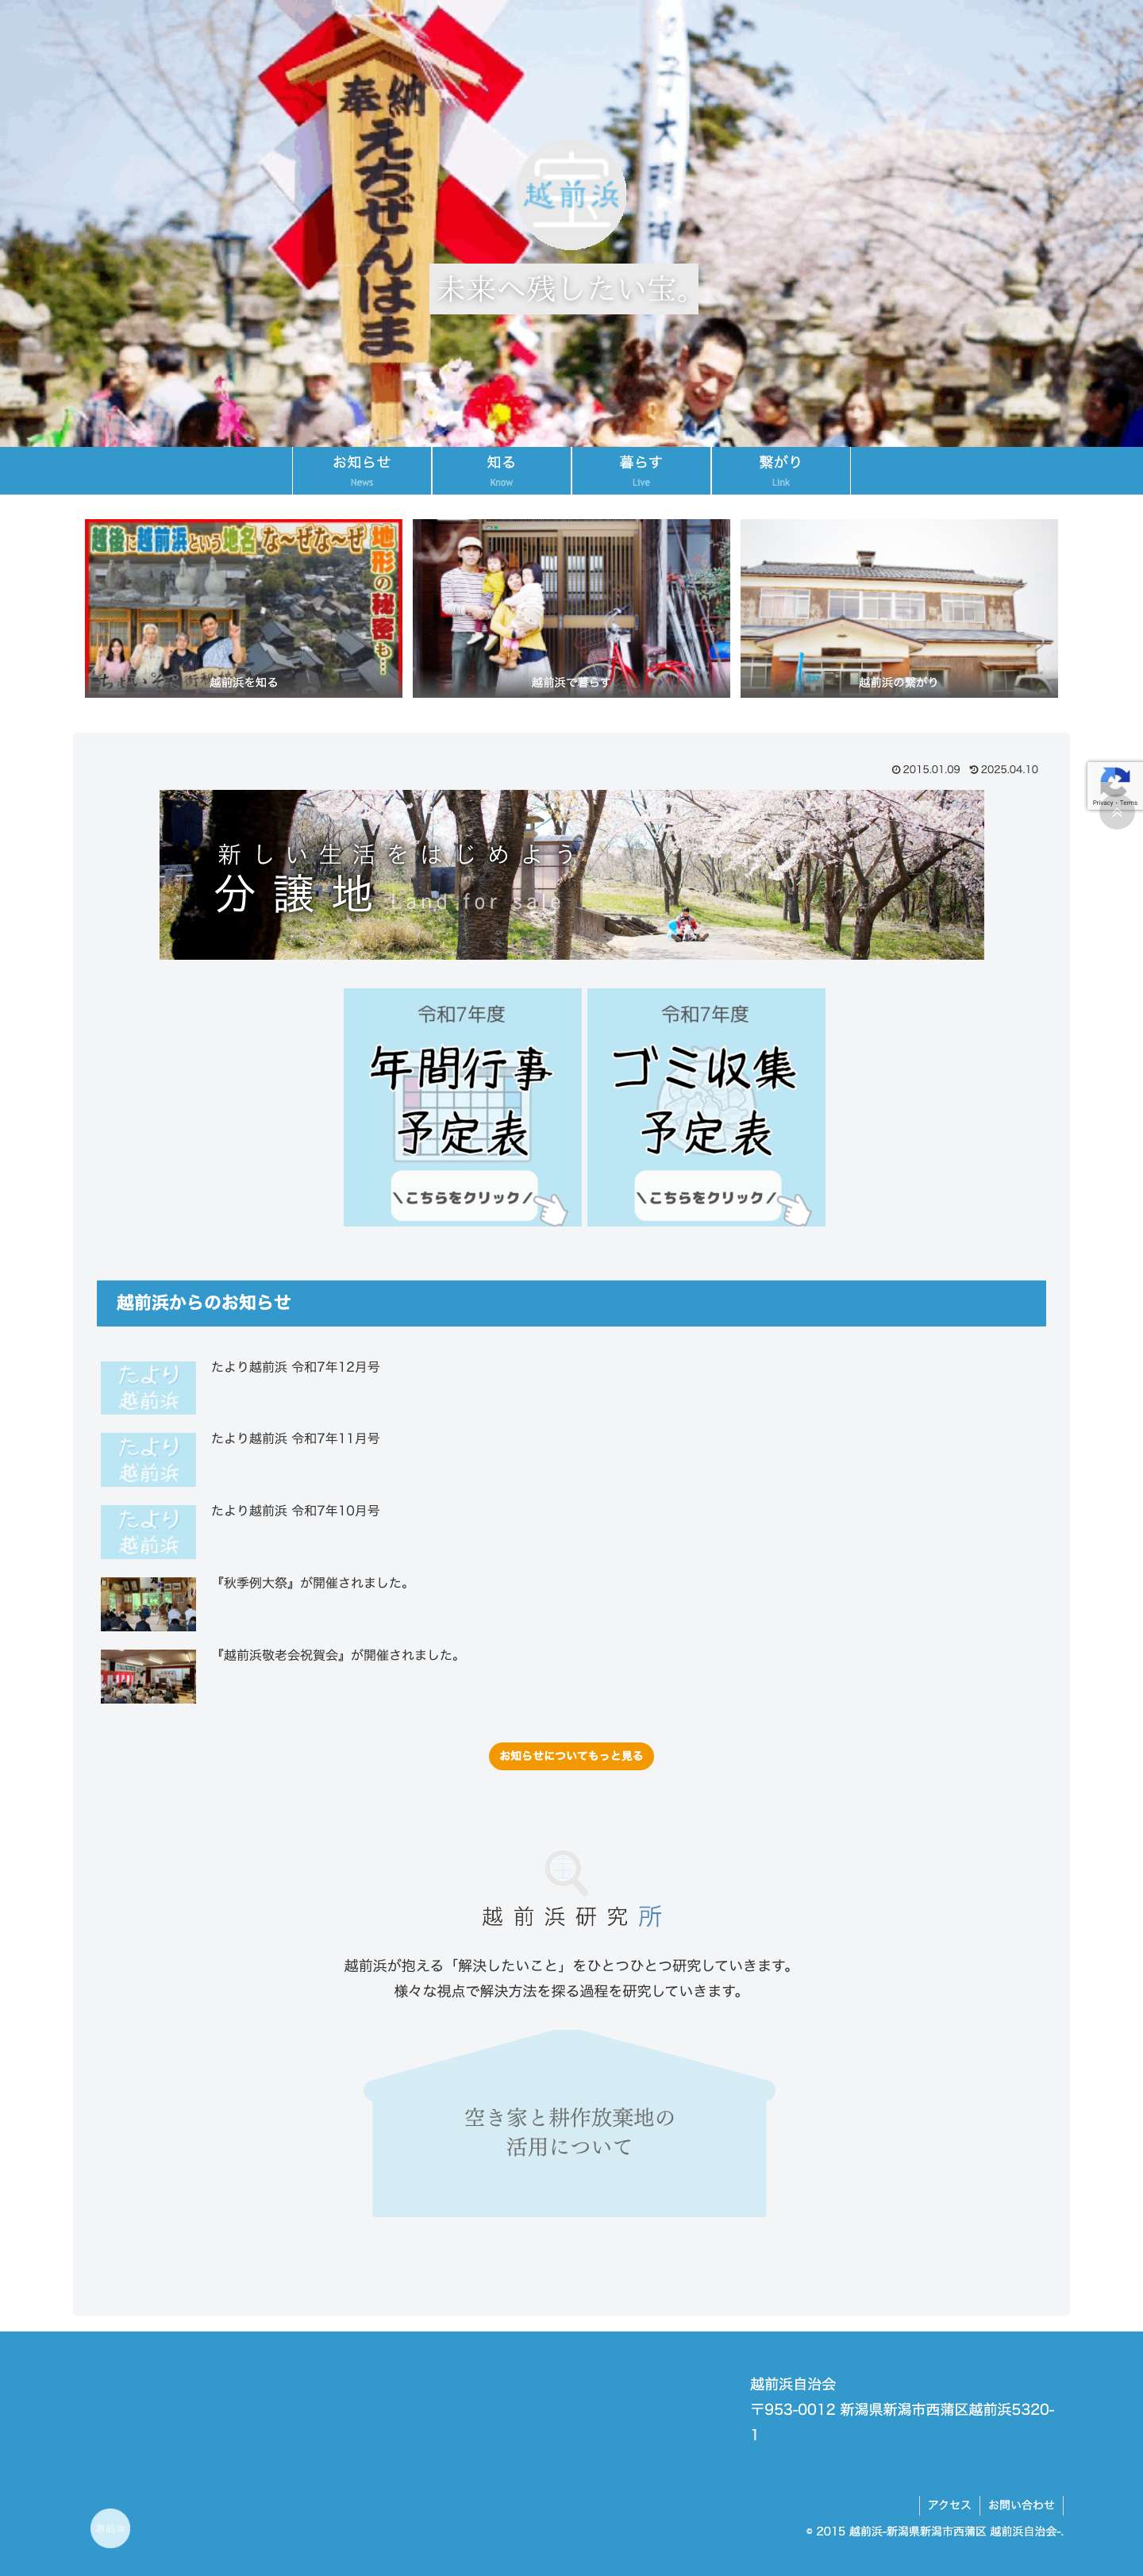Screen dimensions: 1143x2576
Task: Click the 越前浜研究所 heading text
Action: (x=571, y=1916)
